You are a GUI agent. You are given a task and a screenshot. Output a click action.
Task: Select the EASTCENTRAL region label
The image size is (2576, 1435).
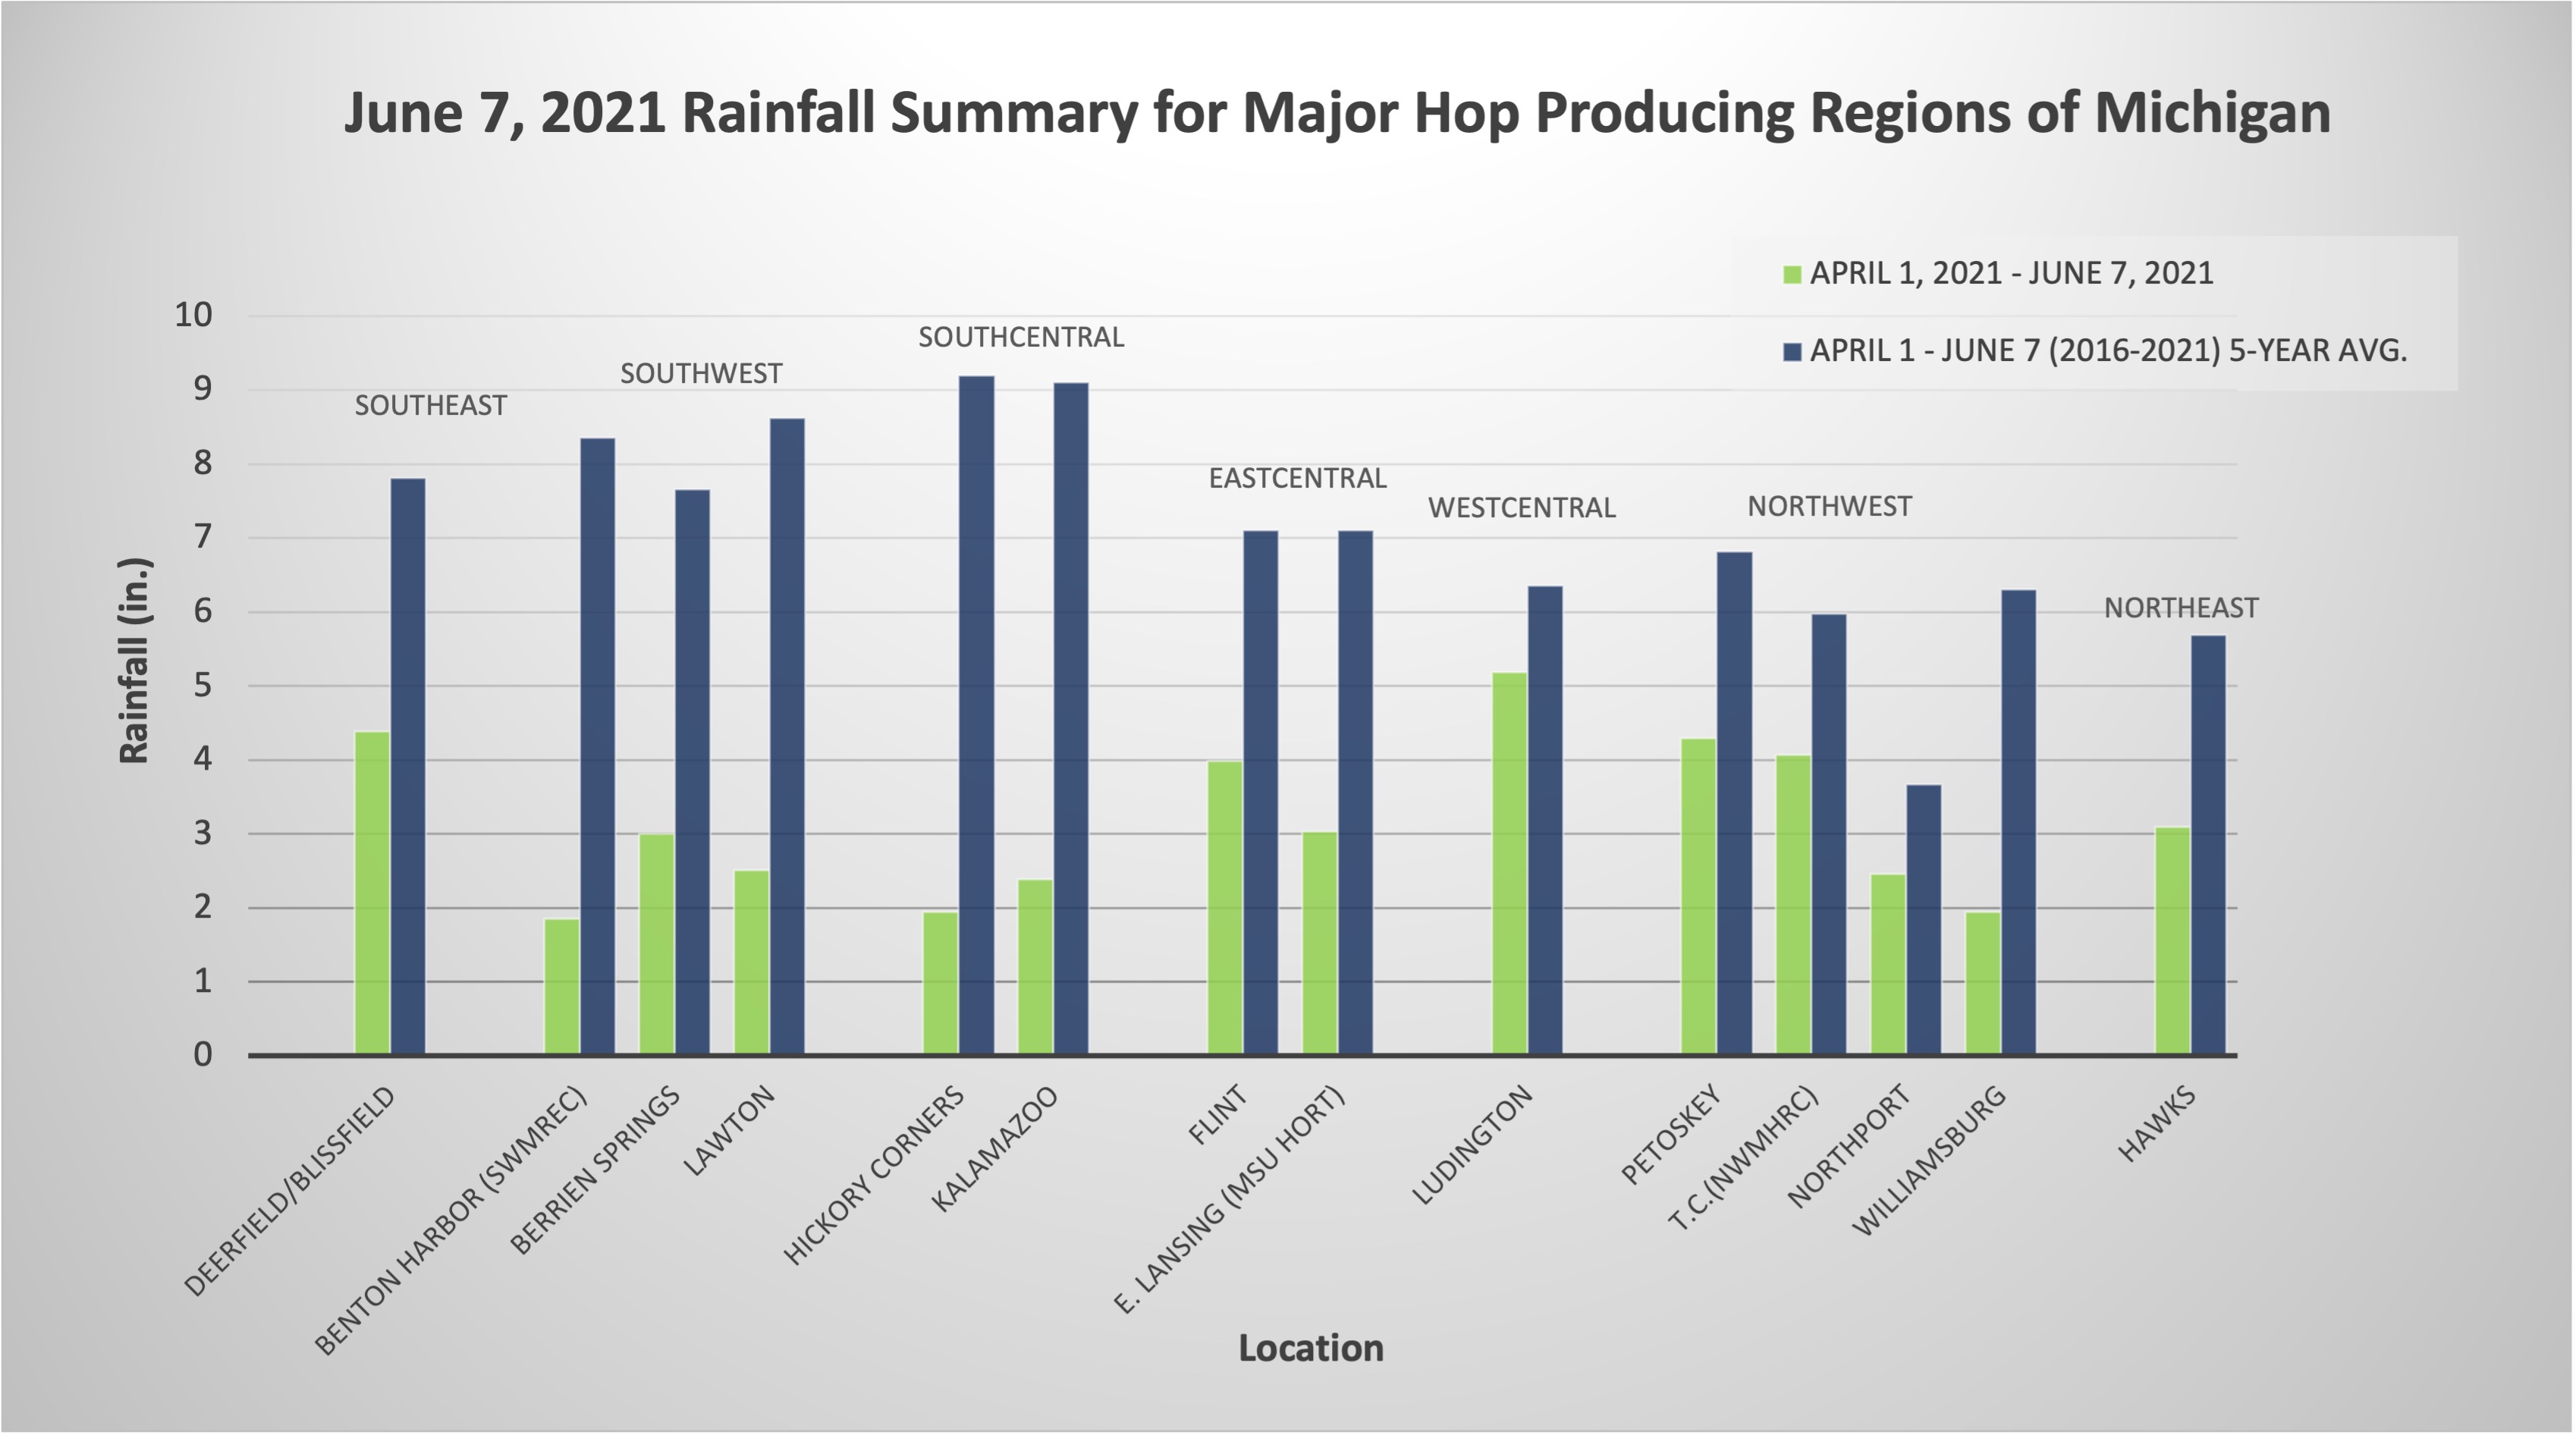coord(1298,478)
